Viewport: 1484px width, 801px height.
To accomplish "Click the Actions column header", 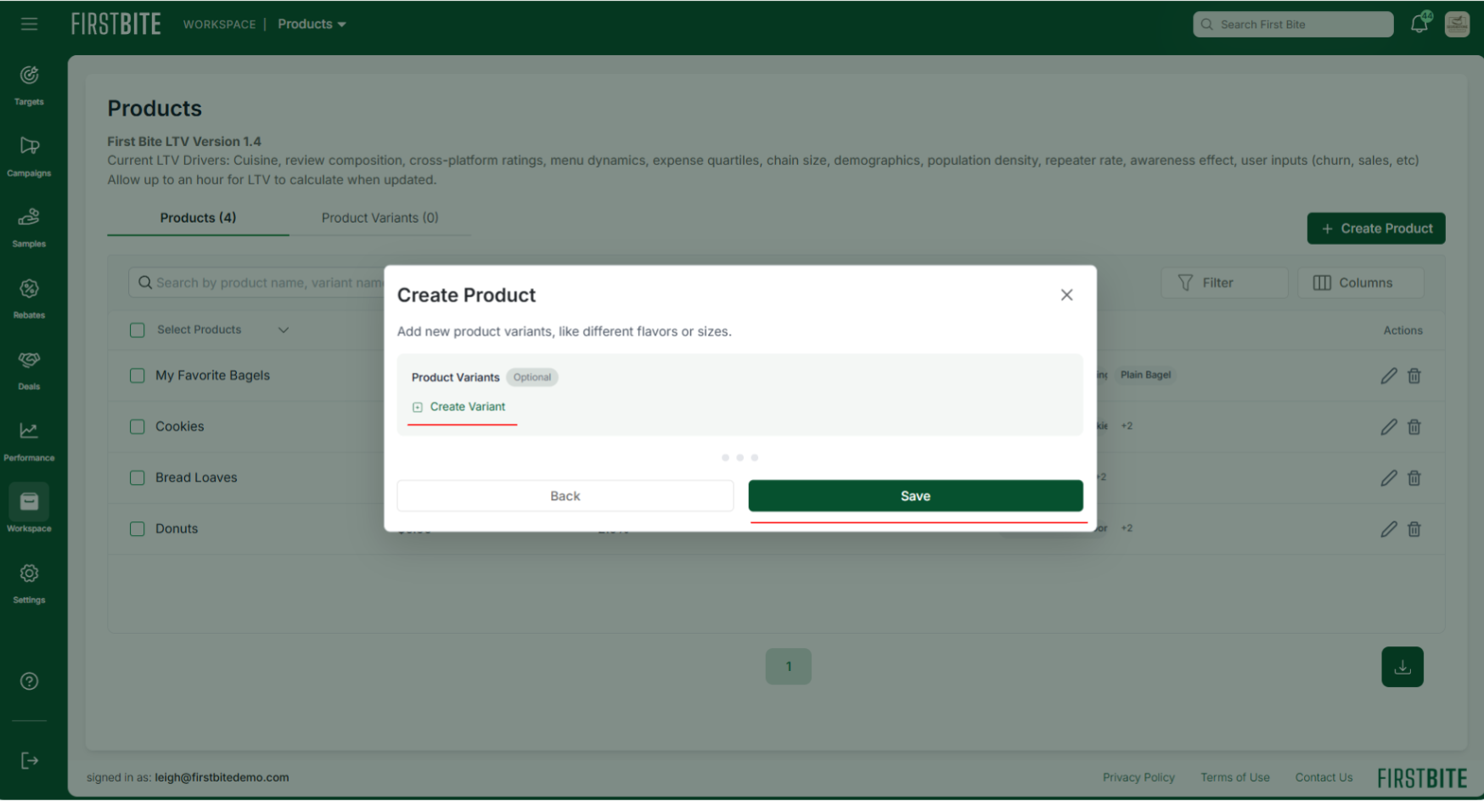I will tap(1402, 330).
